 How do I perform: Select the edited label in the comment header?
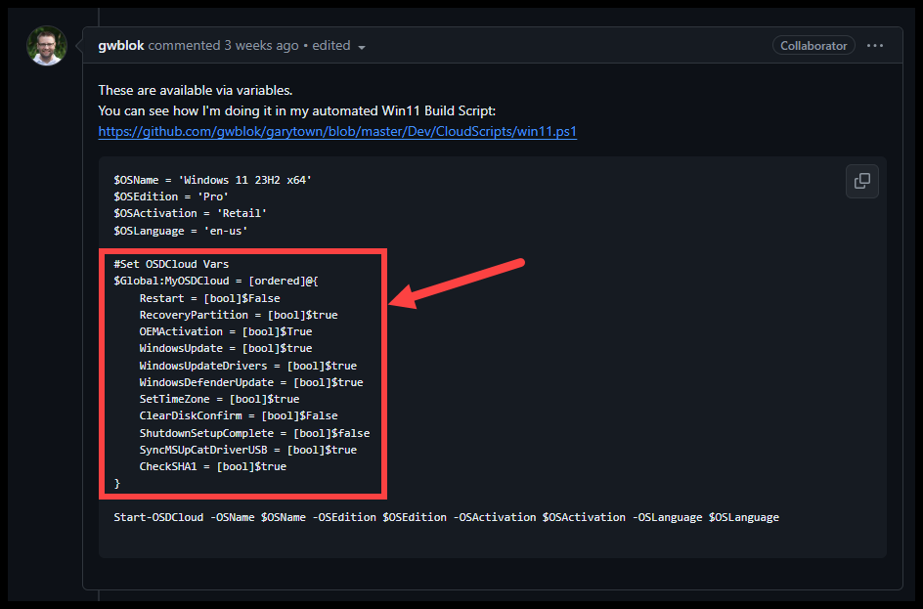click(x=330, y=45)
